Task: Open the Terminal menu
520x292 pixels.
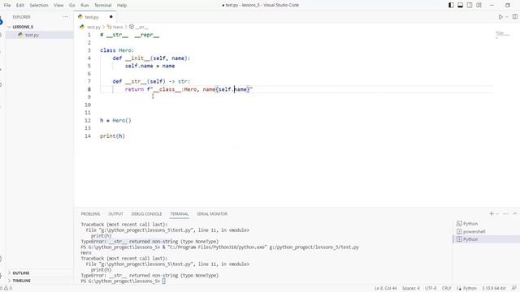Action: pyautogui.click(x=103, y=5)
